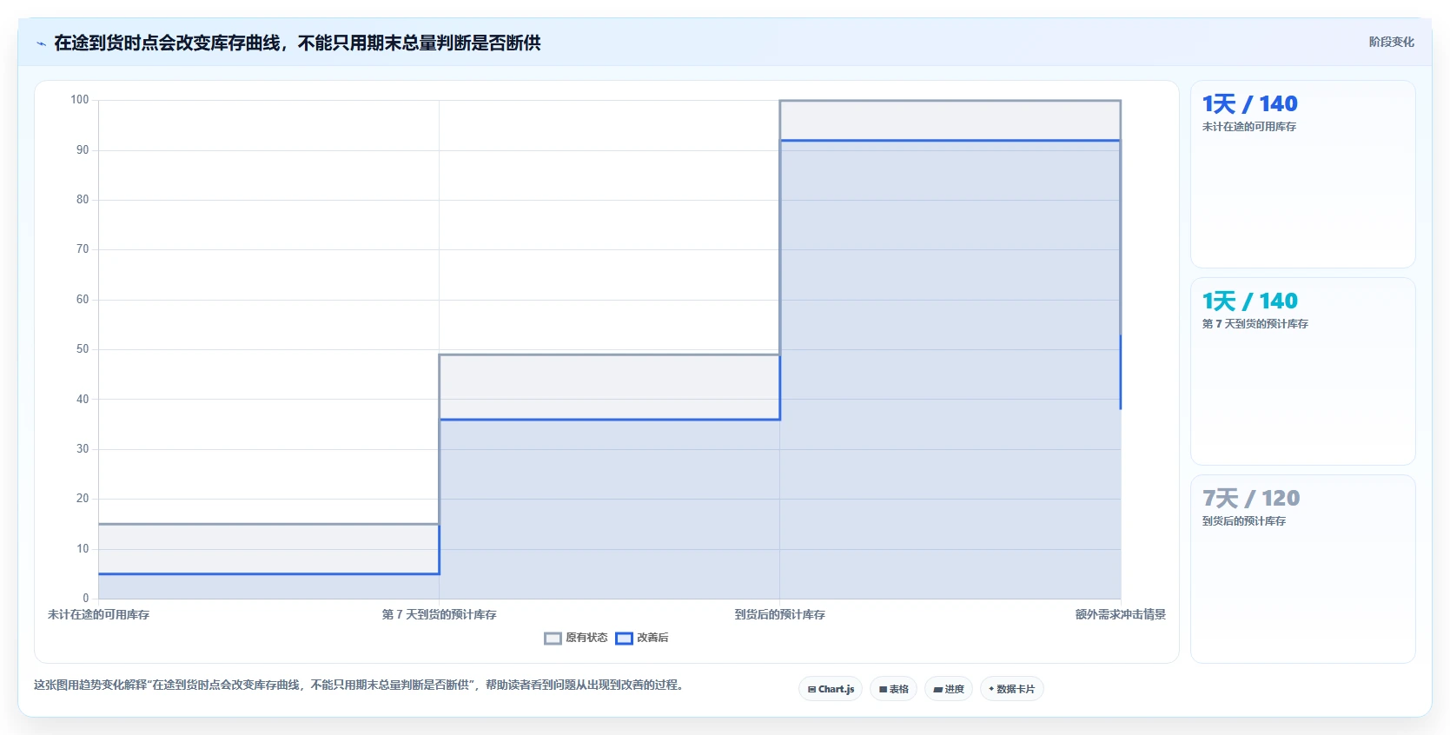Click the y-axis value 100
The height and width of the screenshot is (735, 1450).
80,100
